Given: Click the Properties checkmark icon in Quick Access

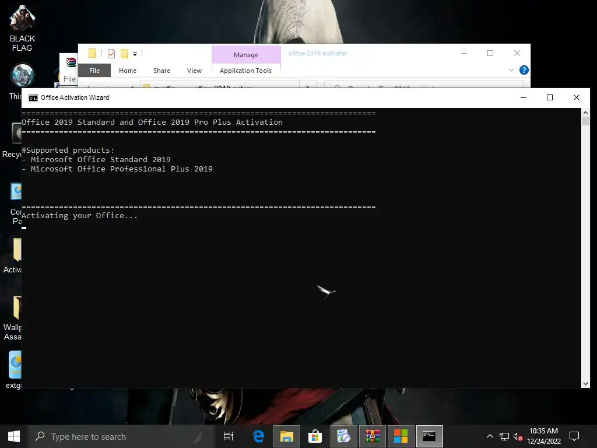Looking at the screenshot, I should click(x=111, y=54).
